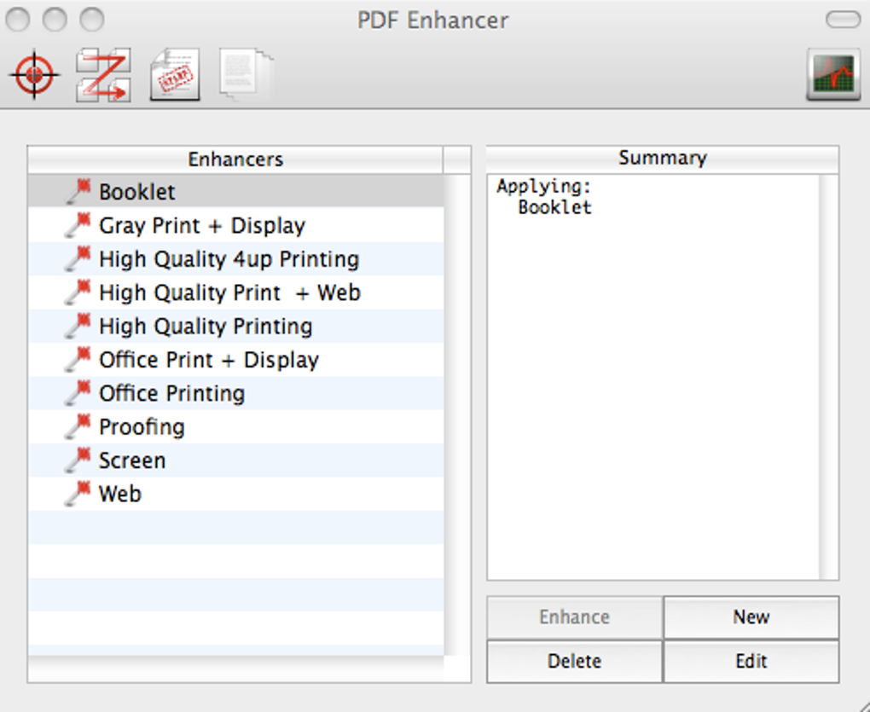Click the wand icon beside Office Print + Display
This screenshot has width=870, height=712.
(x=78, y=359)
